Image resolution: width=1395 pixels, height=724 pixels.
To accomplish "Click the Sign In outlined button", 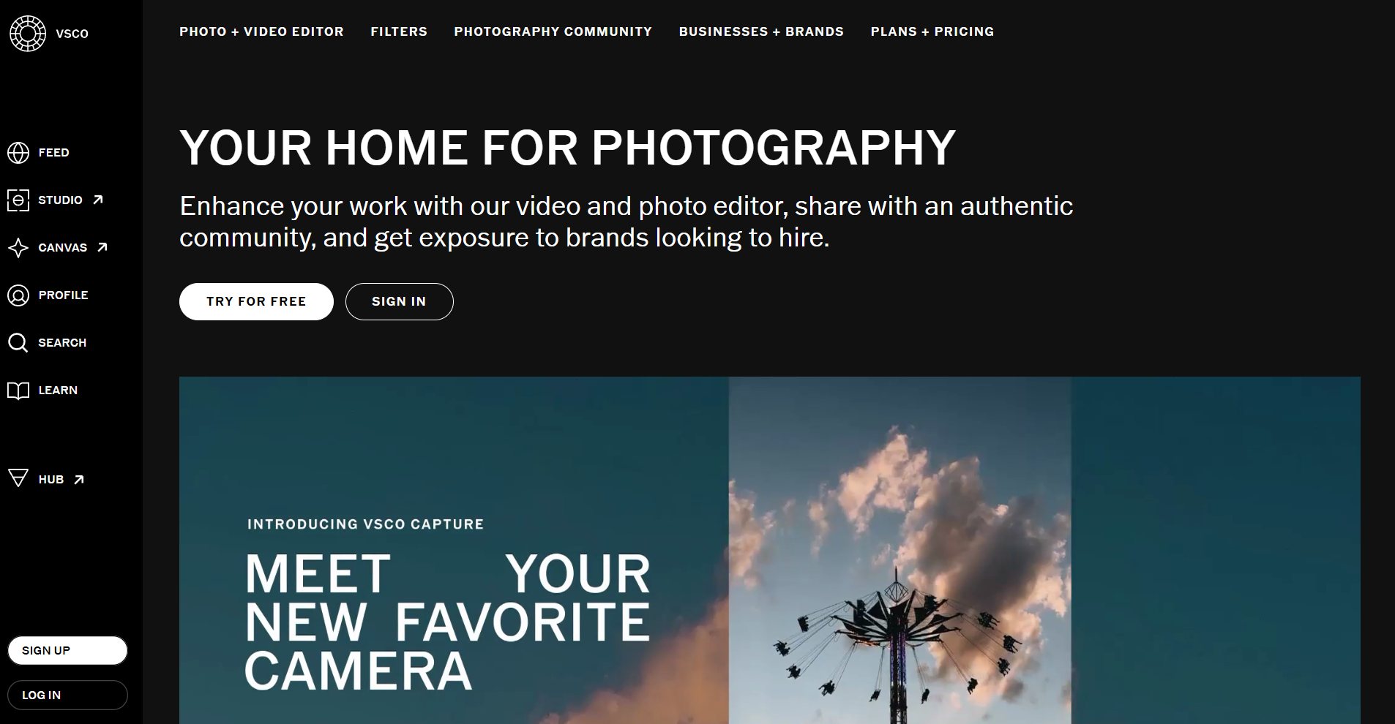I will [400, 301].
